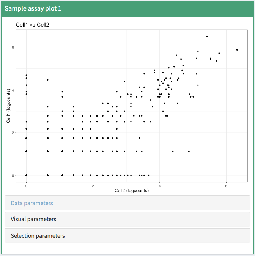Click the data point at the plot origin
Viewport: 255px width, 256px height.
pyautogui.click(x=26, y=175)
